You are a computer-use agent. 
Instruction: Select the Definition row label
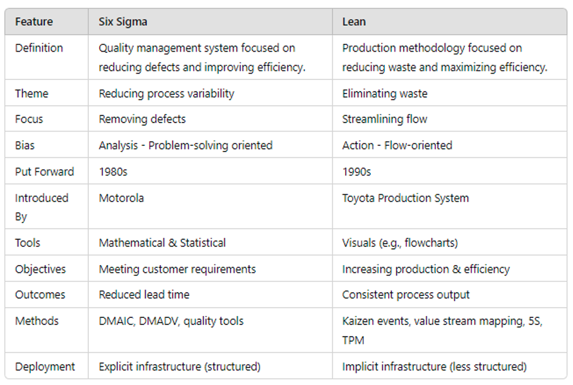coord(39,48)
